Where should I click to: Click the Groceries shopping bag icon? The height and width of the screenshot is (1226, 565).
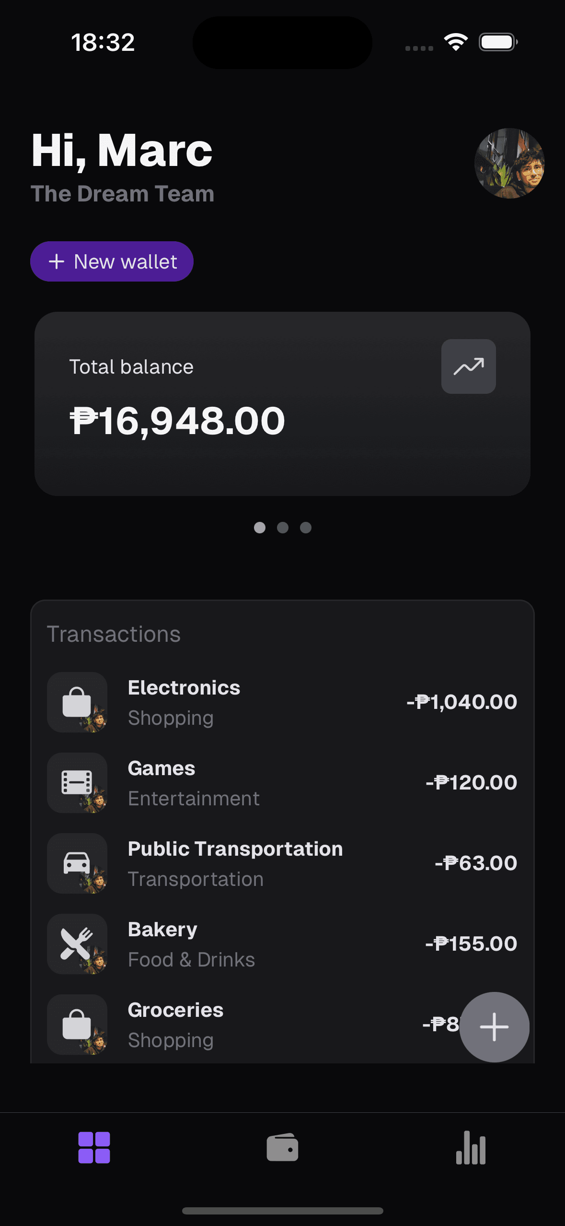[77, 1024]
